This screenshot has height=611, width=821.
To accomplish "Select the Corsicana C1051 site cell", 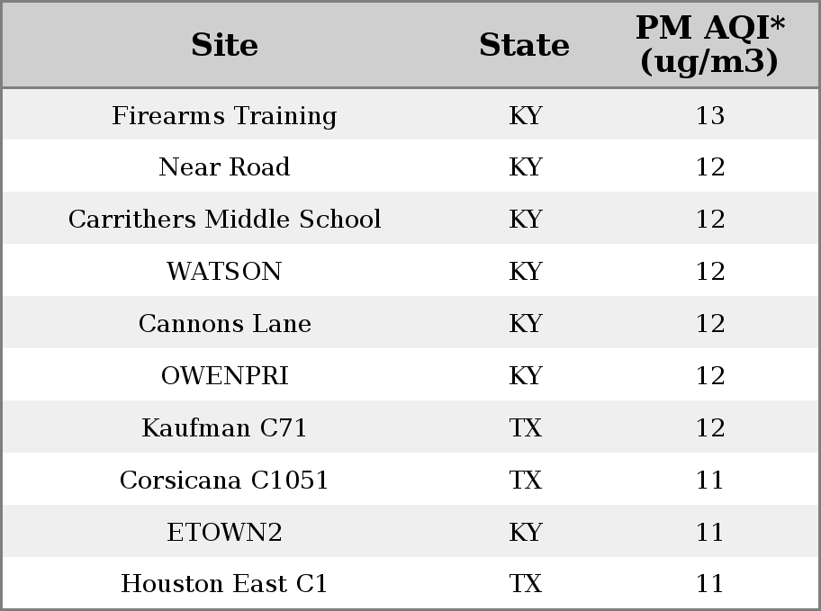I will tap(224, 481).
